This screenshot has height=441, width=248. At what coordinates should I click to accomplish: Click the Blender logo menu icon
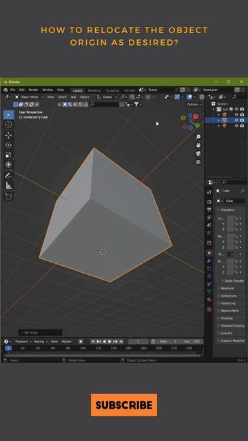[x=6, y=90]
